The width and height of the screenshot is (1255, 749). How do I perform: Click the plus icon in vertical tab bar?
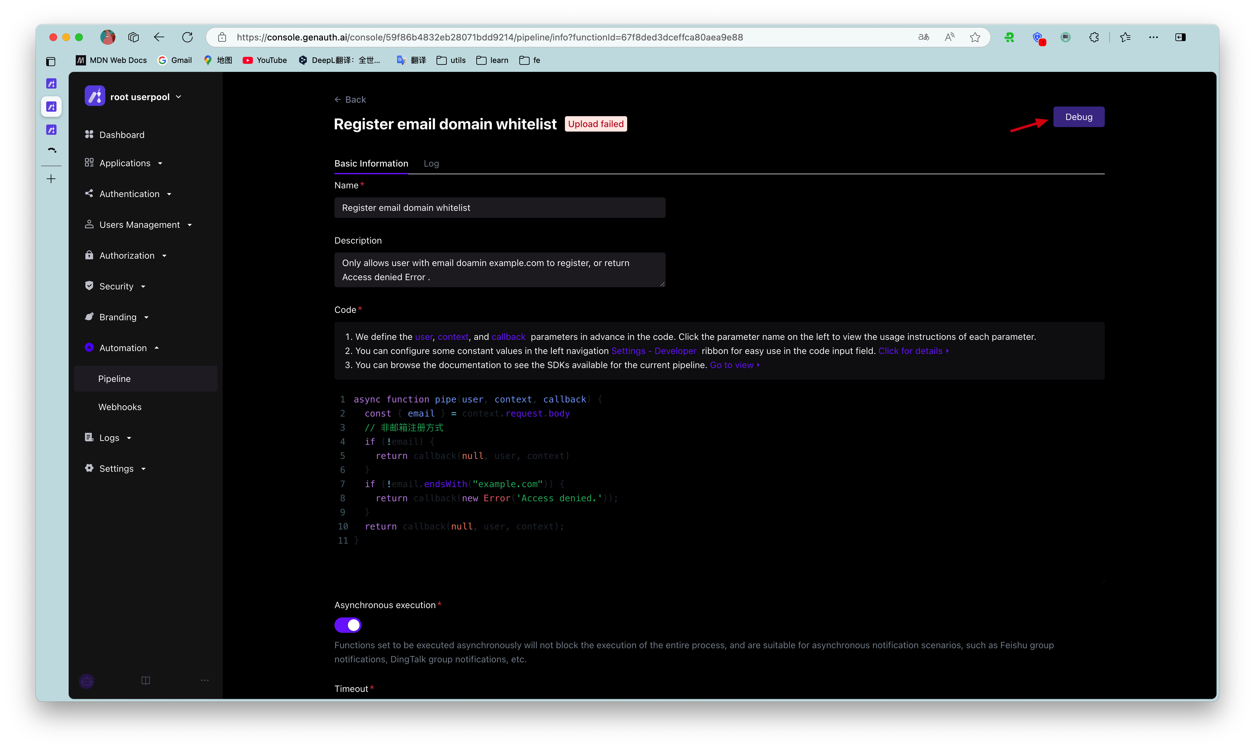pos(51,179)
